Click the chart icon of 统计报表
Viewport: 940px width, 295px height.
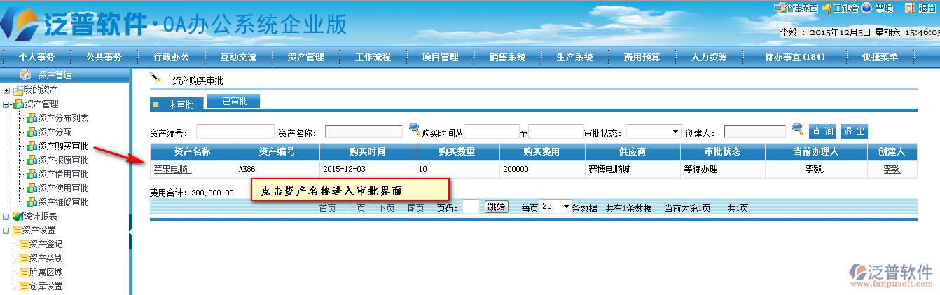(x=18, y=216)
